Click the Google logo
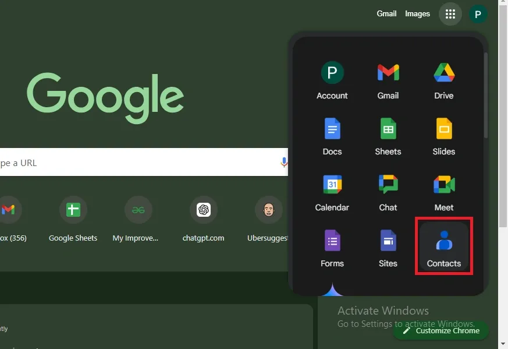This screenshot has height=349, width=508. tap(105, 98)
